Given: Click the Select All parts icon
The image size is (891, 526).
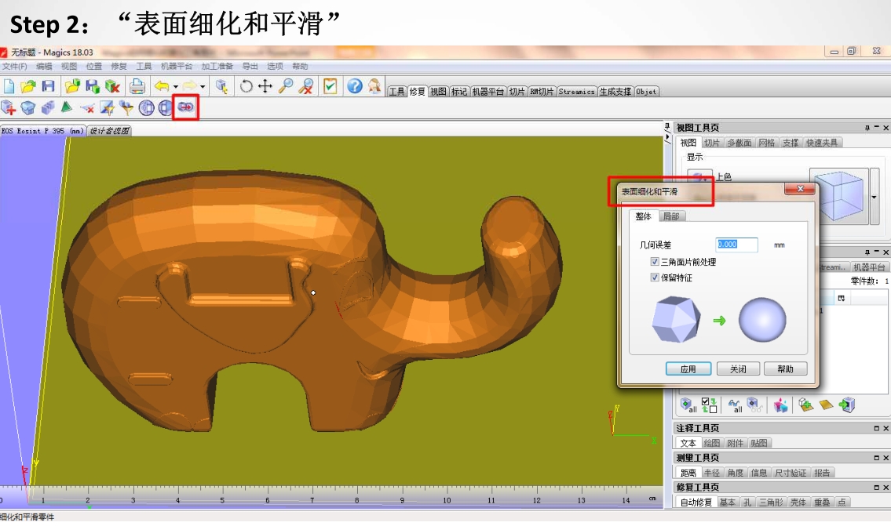Looking at the screenshot, I should (x=688, y=404).
